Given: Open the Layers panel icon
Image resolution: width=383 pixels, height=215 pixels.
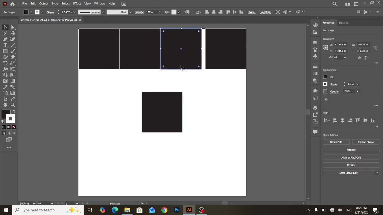Looking at the screenshot, I should coord(315,108).
